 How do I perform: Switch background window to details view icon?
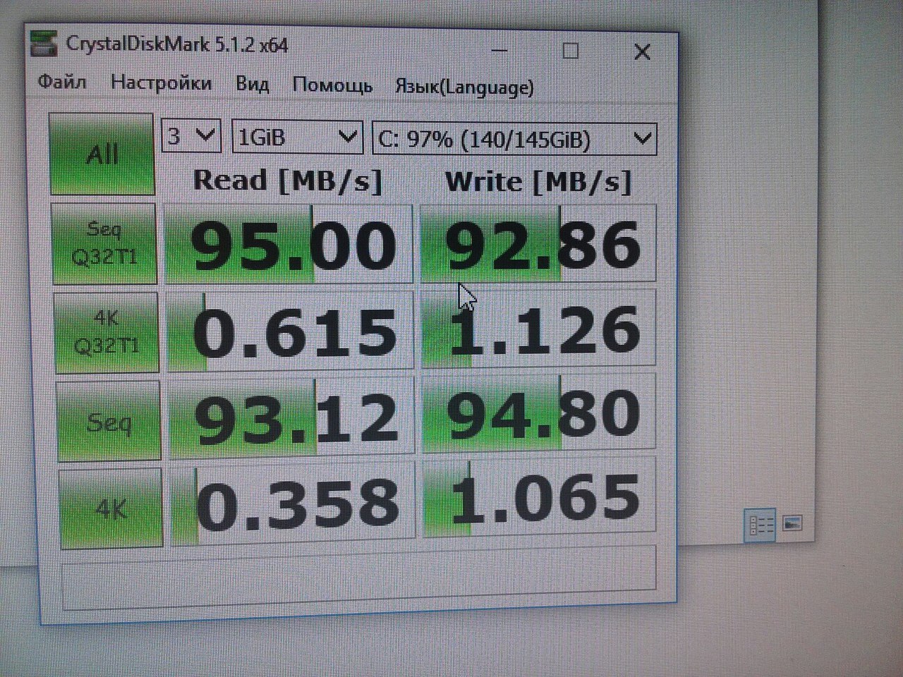tap(760, 525)
